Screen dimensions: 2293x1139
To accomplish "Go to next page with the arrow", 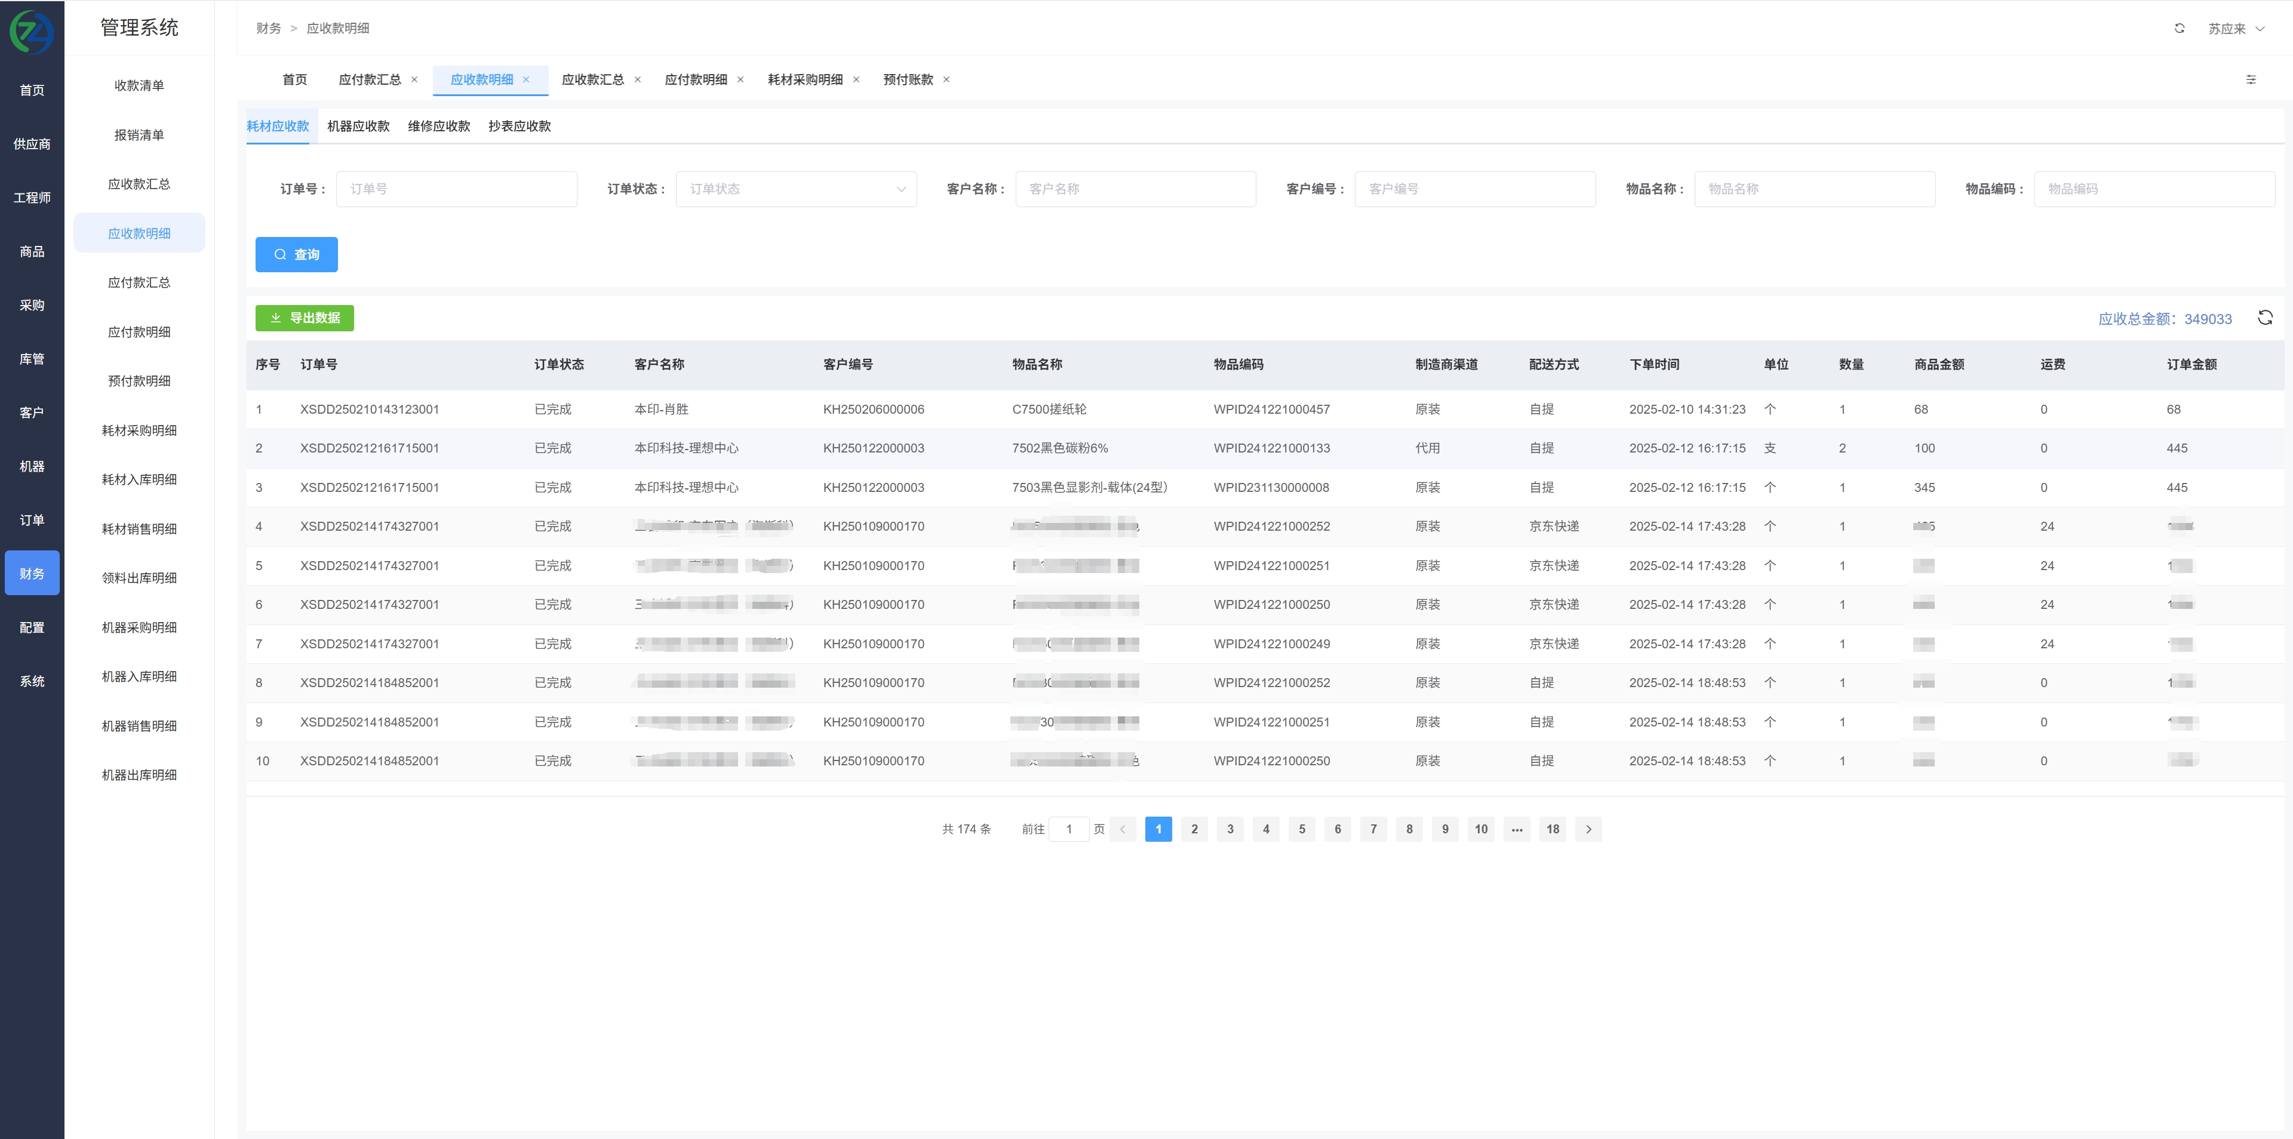I will (x=1589, y=829).
